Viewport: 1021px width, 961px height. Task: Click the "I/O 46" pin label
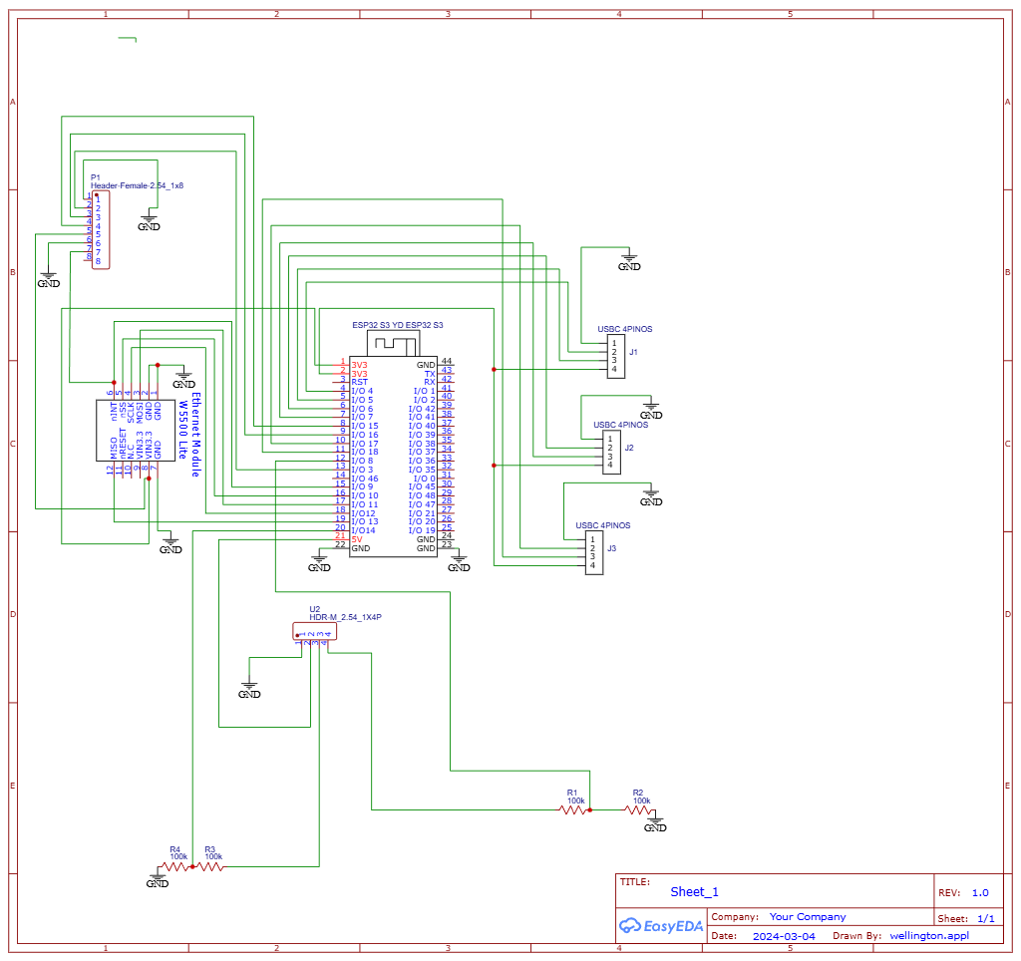point(365,479)
